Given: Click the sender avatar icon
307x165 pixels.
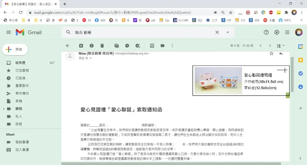Looking at the screenshot, I should [70, 56].
